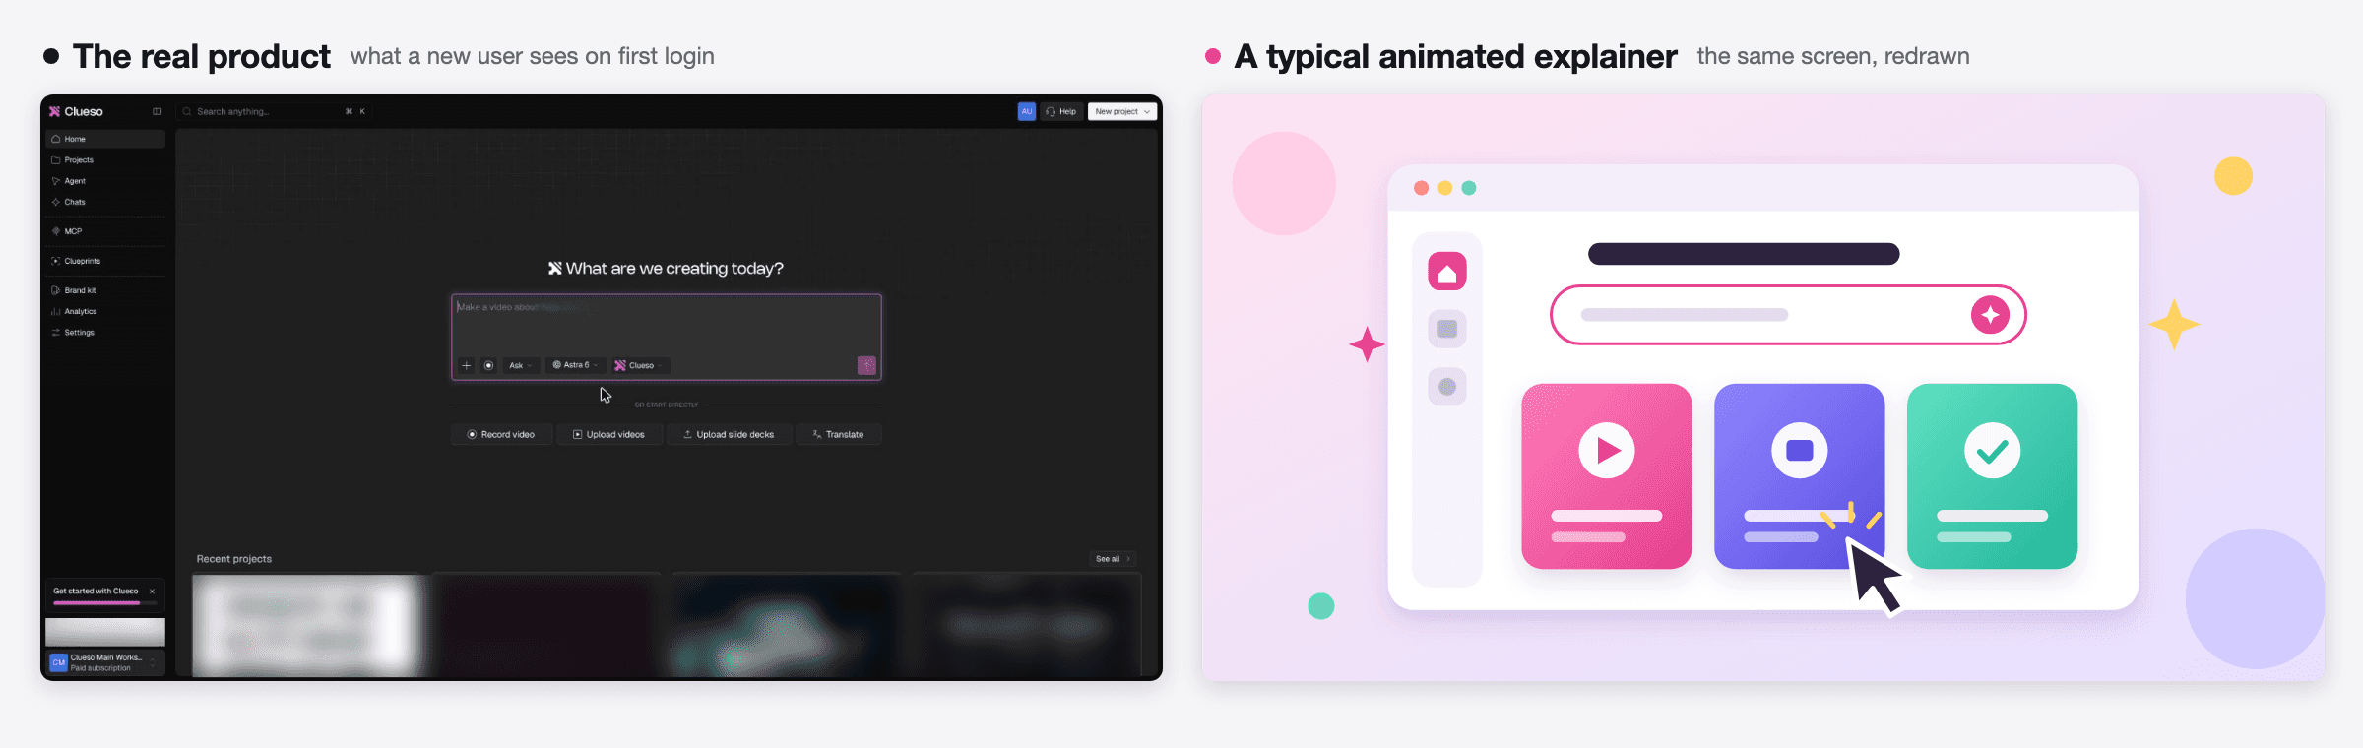Open Settings in the sidebar
The width and height of the screenshot is (2363, 748).
coord(105,333)
